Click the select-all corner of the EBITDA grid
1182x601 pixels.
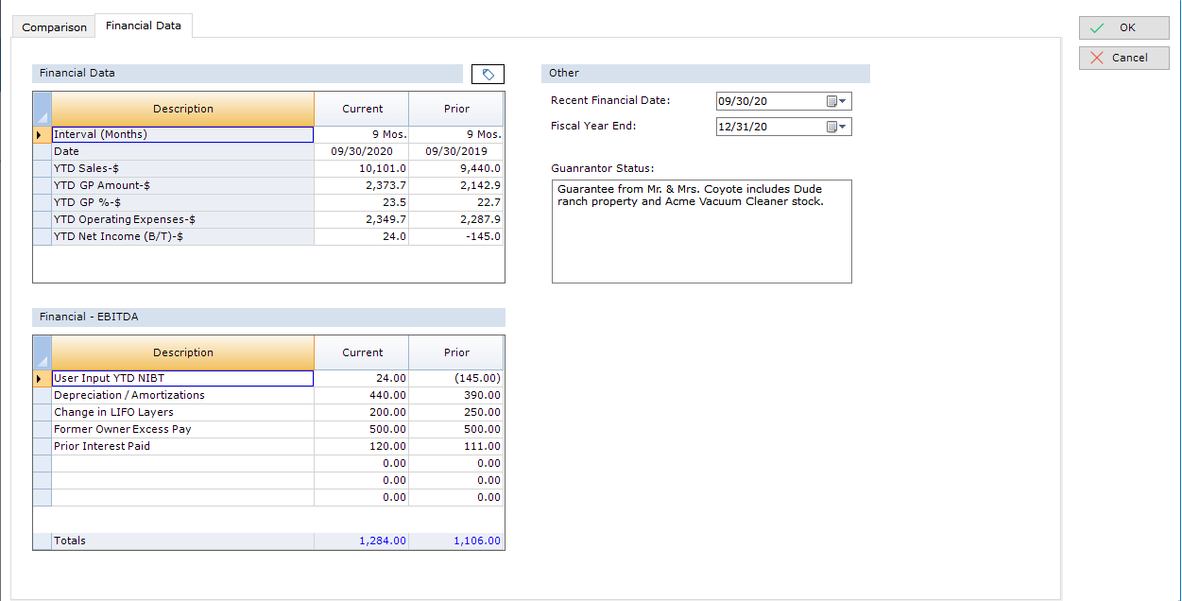coord(40,352)
